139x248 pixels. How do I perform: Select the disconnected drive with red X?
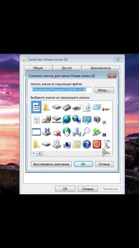point(57,133)
